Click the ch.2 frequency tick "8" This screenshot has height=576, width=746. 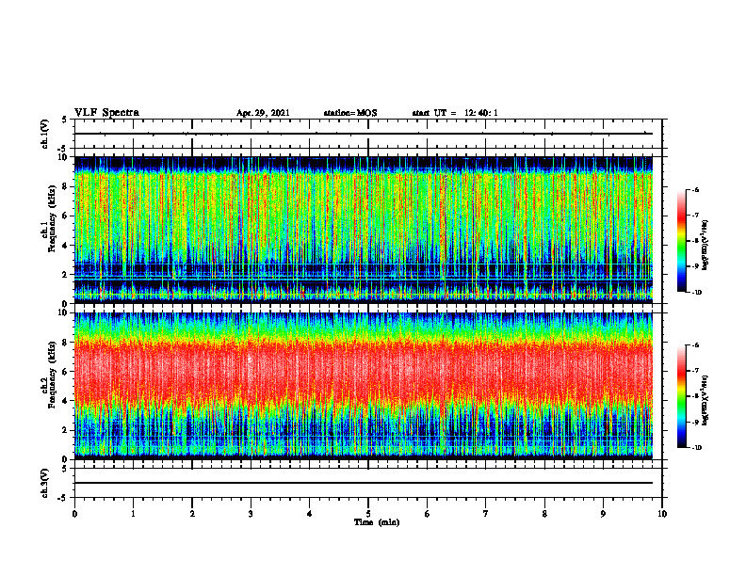(66, 343)
